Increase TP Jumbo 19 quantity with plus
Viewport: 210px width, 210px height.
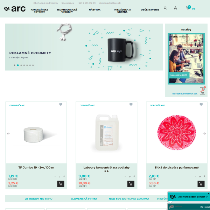(x=64, y=176)
